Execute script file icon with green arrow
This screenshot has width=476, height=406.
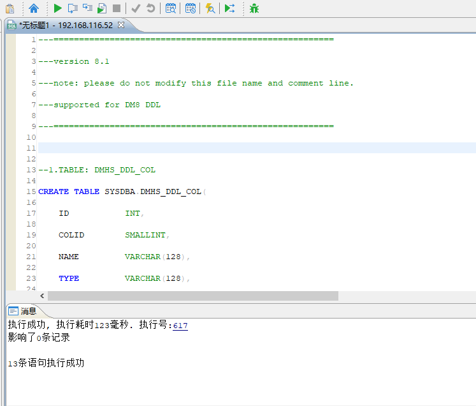coord(102,8)
